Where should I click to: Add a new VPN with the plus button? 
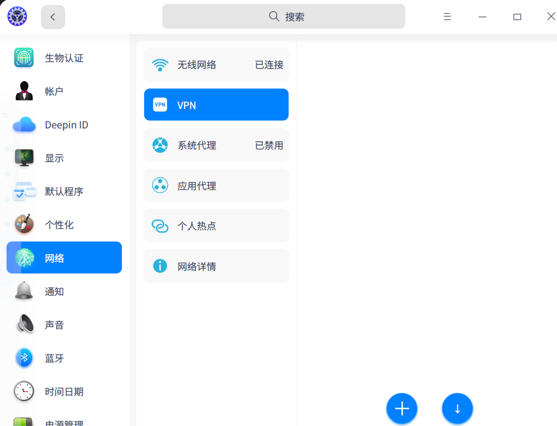click(402, 409)
